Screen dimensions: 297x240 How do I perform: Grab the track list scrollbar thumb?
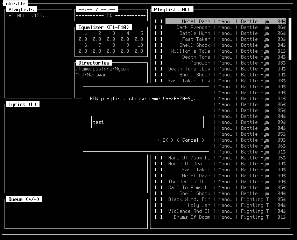point(290,39)
